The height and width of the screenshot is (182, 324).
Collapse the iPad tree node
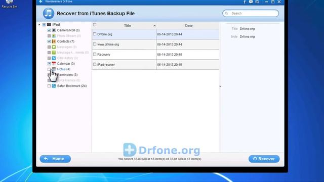(x=39, y=25)
